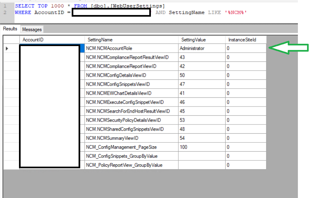
Task: Click InstanceSiteId 0 in NCMSummaryViewID row
Action: (246, 138)
